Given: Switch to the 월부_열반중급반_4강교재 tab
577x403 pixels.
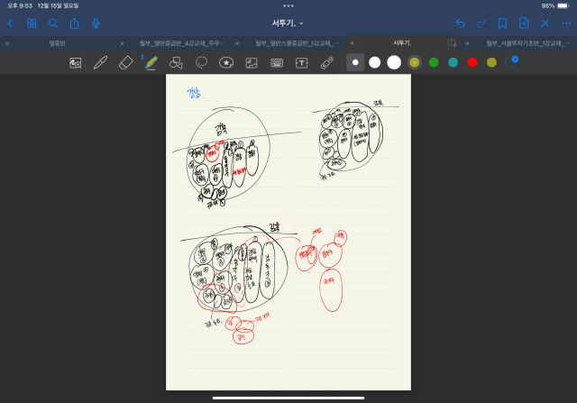Looking at the screenshot, I should coord(182,43).
